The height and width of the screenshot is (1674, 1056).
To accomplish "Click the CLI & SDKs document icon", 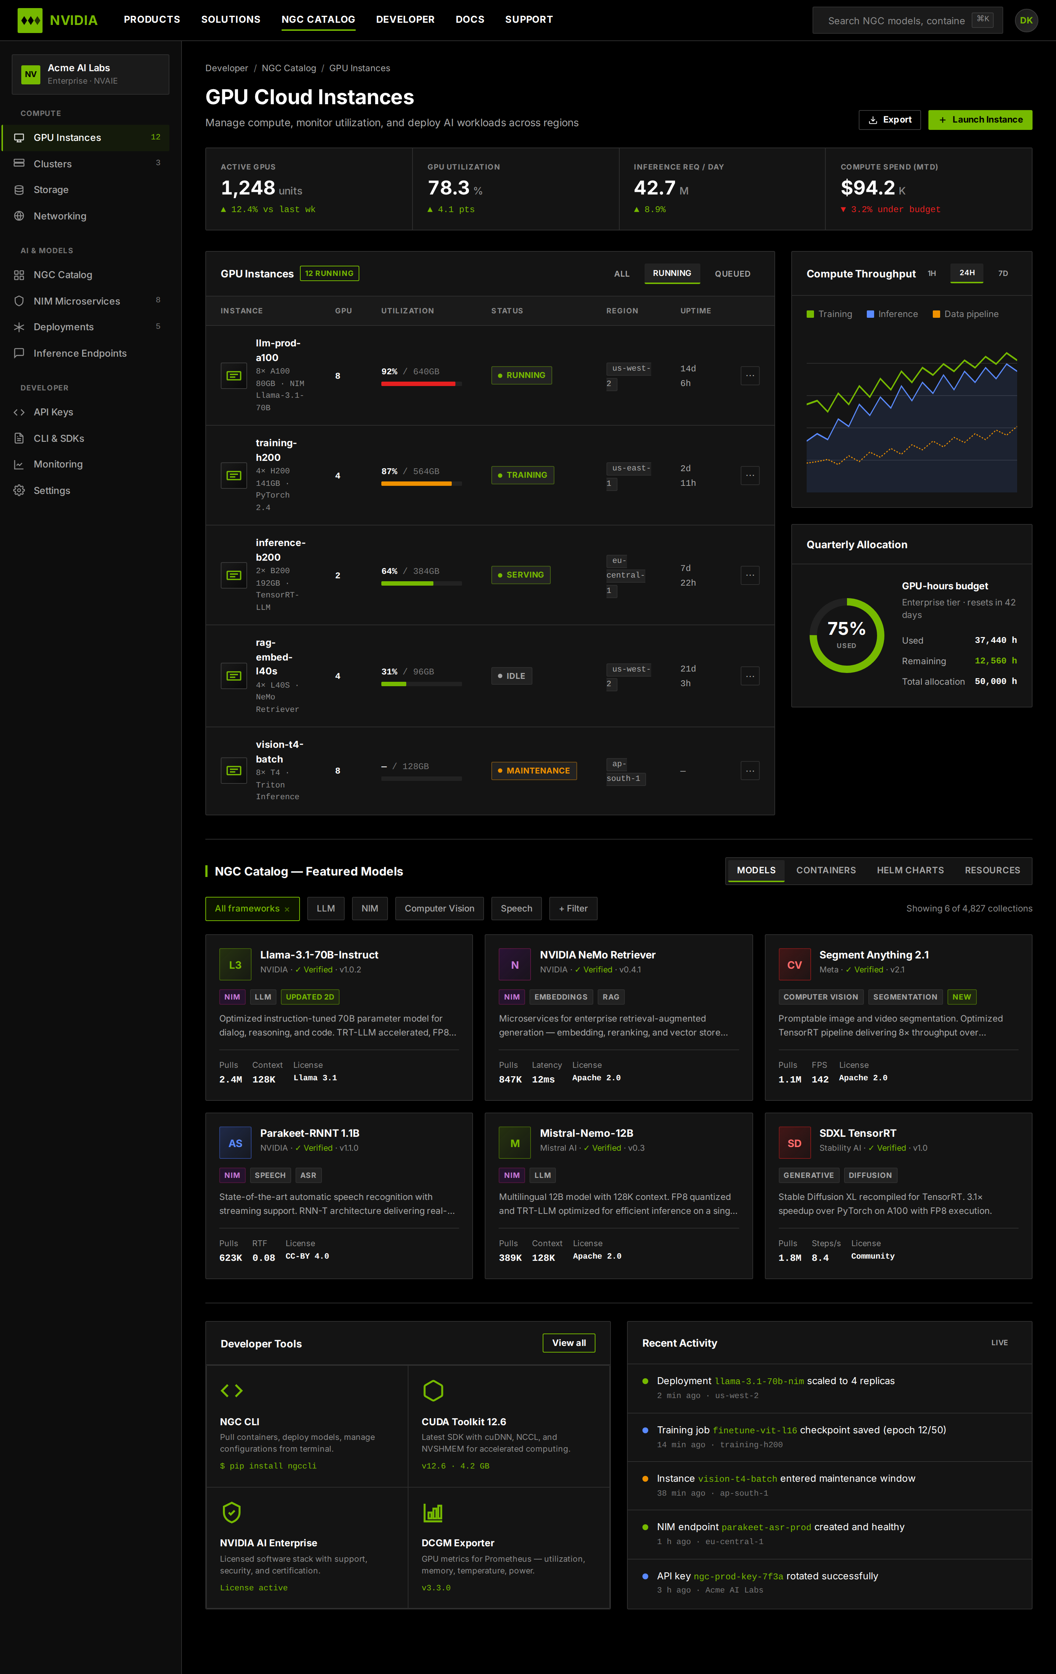I will coord(19,438).
